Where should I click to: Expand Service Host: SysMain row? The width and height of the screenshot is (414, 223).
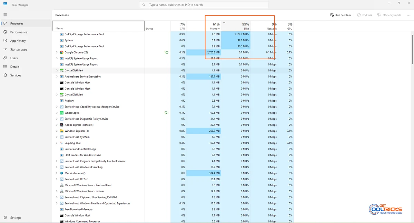point(57,137)
